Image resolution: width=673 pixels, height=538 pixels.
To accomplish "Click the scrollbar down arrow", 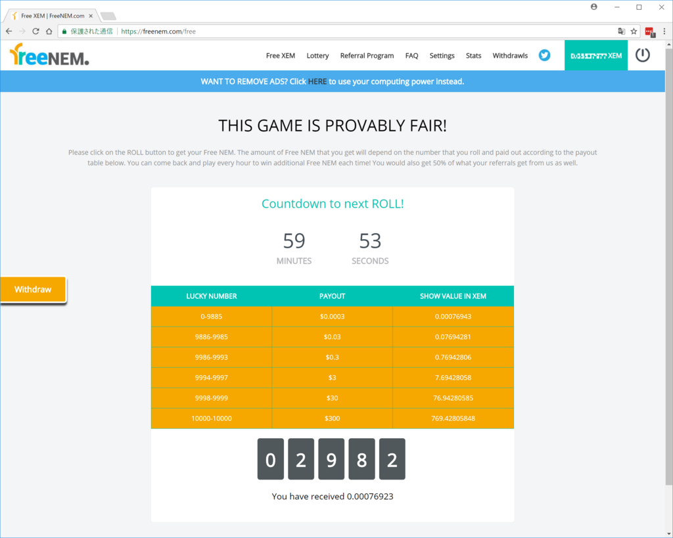I will [x=668, y=533].
